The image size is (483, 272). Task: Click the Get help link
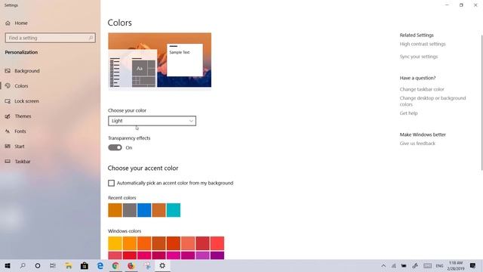[408, 113]
